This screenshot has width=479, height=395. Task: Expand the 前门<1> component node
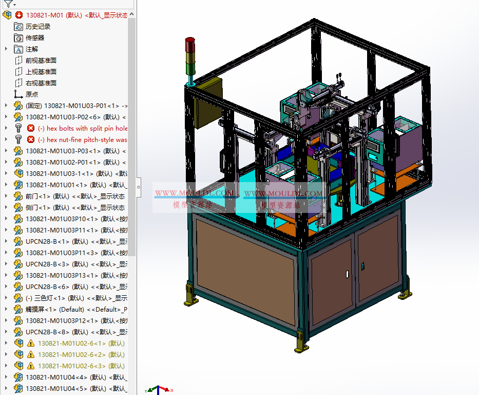[5, 195]
